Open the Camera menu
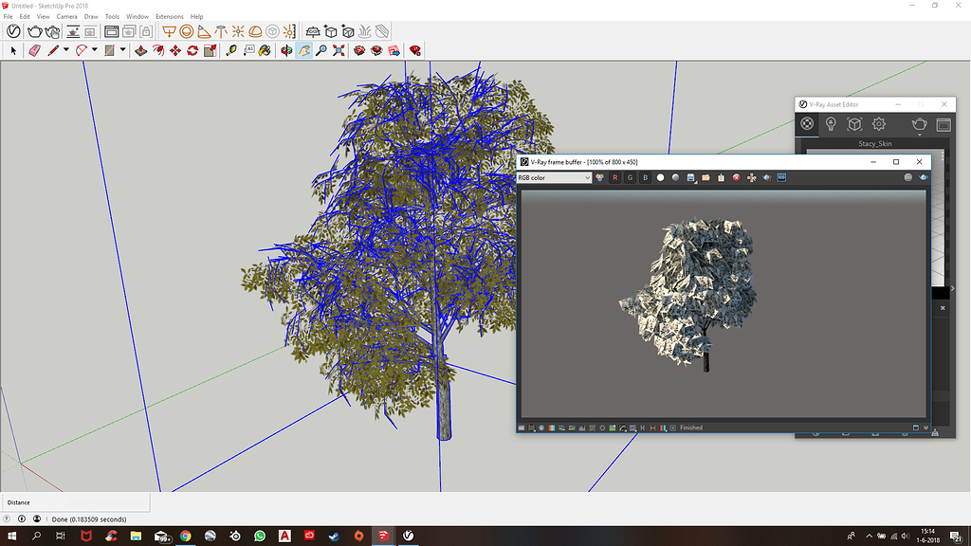Viewport: 971px width, 546px height. point(66,16)
